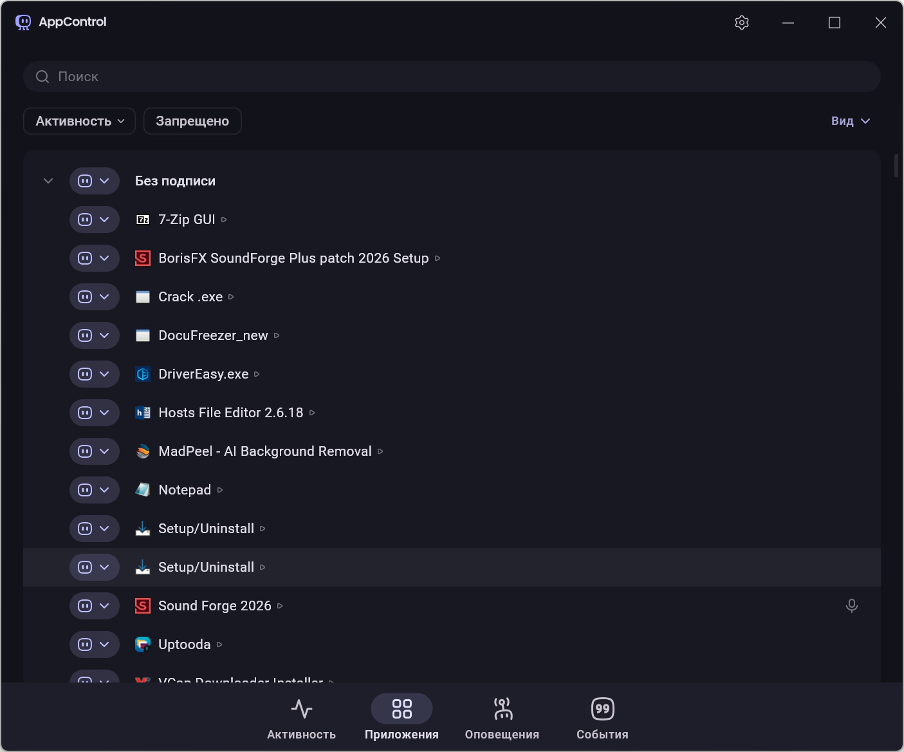Click the MadPeel app icon
The width and height of the screenshot is (904, 752).
point(143,451)
